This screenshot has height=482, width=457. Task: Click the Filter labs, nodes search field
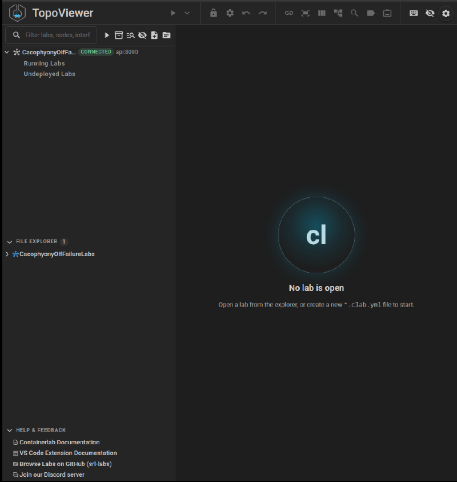click(51, 35)
